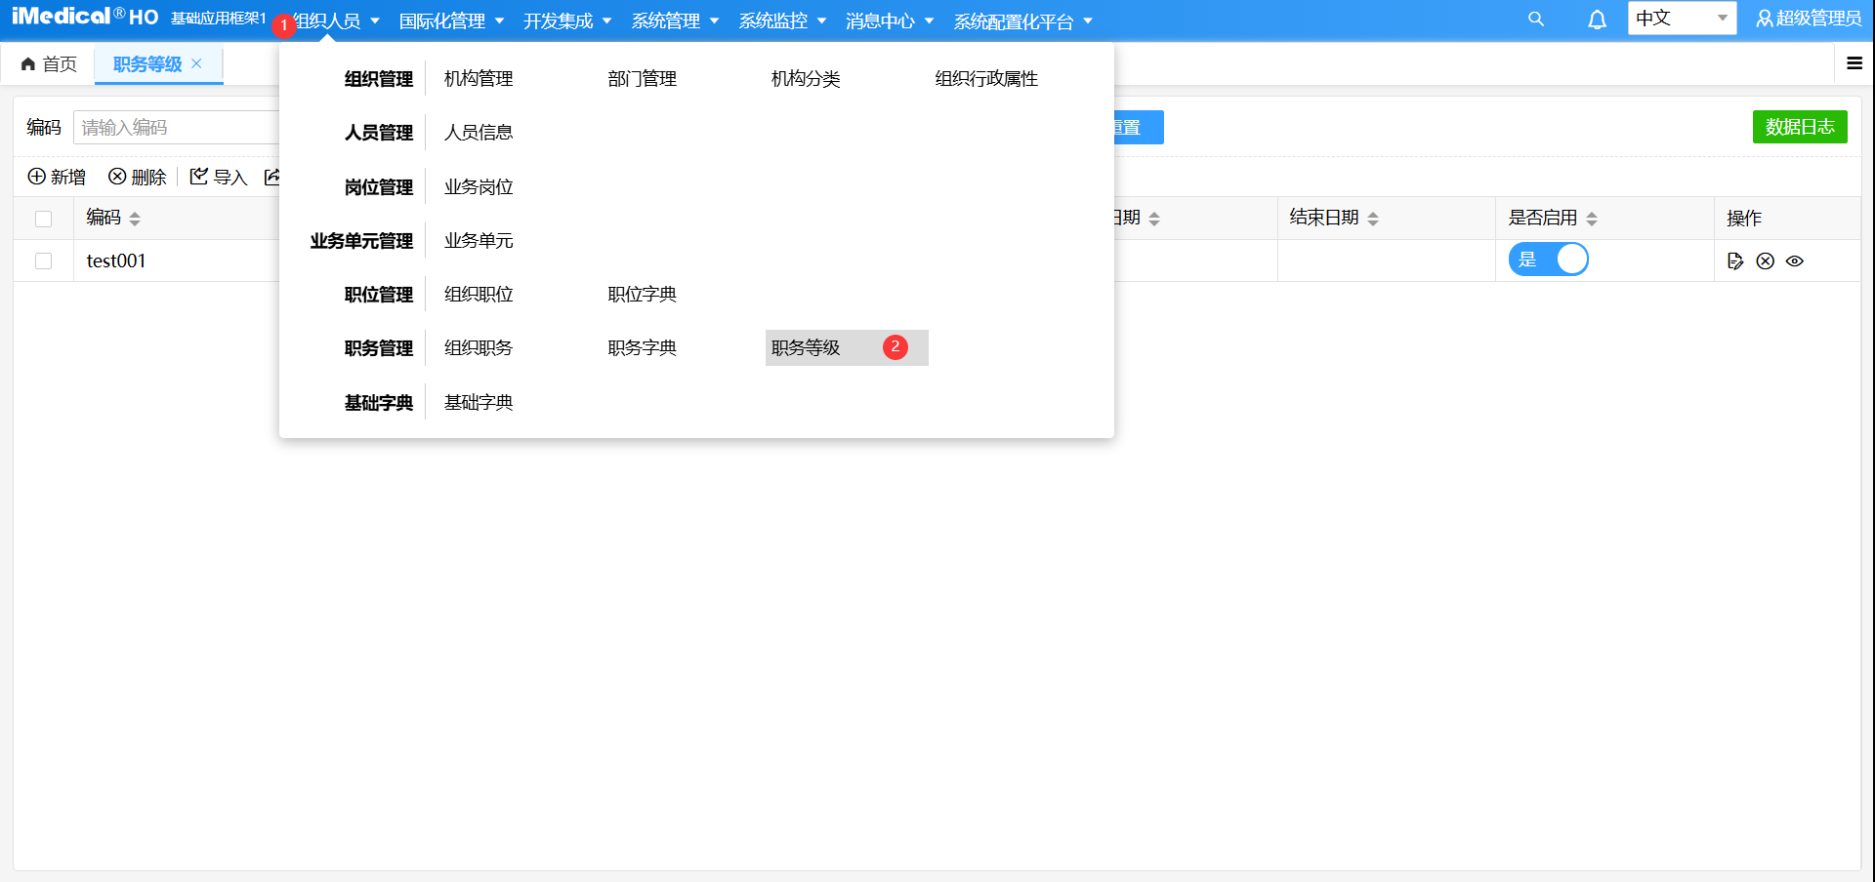
Task: Expand the 消息中心 menu
Action: pos(890,20)
